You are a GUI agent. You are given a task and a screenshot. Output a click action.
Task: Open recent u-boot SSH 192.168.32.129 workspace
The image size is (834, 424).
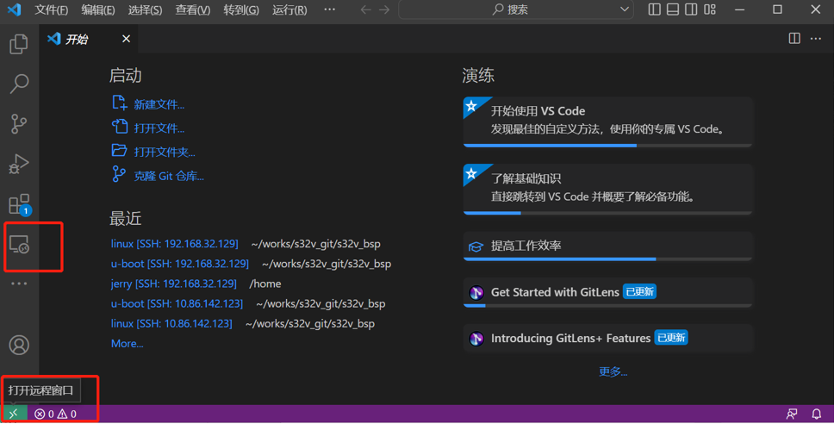click(x=180, y=264)
